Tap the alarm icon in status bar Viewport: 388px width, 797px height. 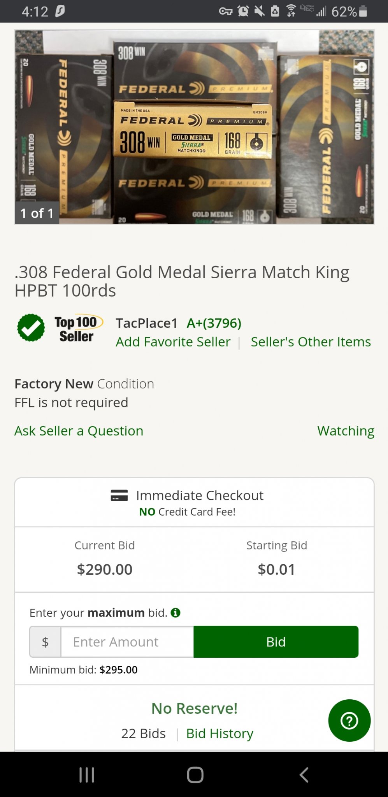click(243, 11)
